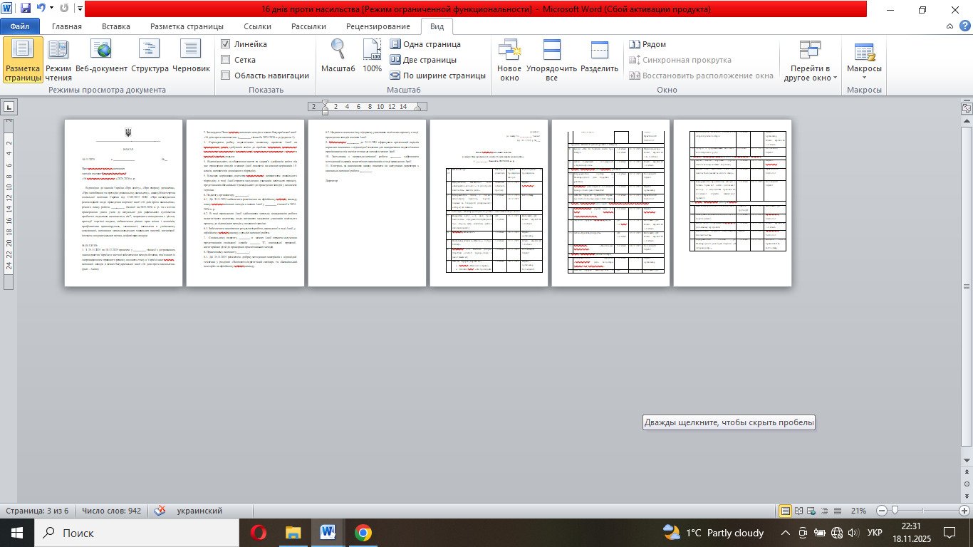Open Структура outline view

(x=150, y=60)
